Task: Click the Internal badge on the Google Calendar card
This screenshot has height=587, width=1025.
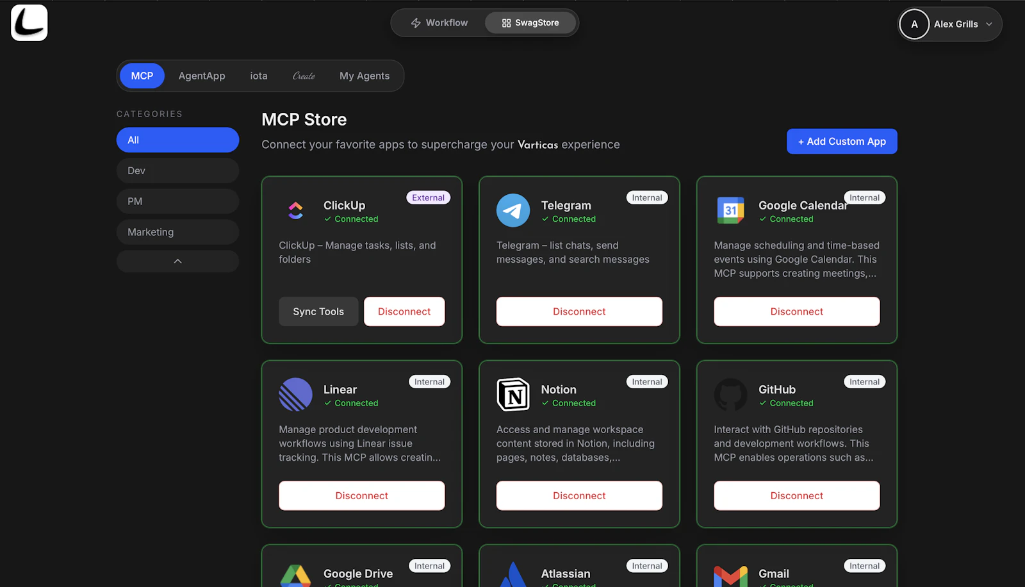Action: (x=865, y=197)
